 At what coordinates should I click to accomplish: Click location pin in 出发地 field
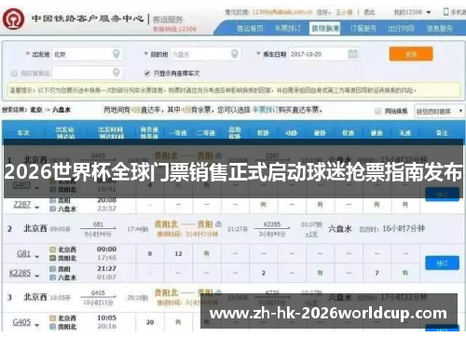tap(116, 54)
